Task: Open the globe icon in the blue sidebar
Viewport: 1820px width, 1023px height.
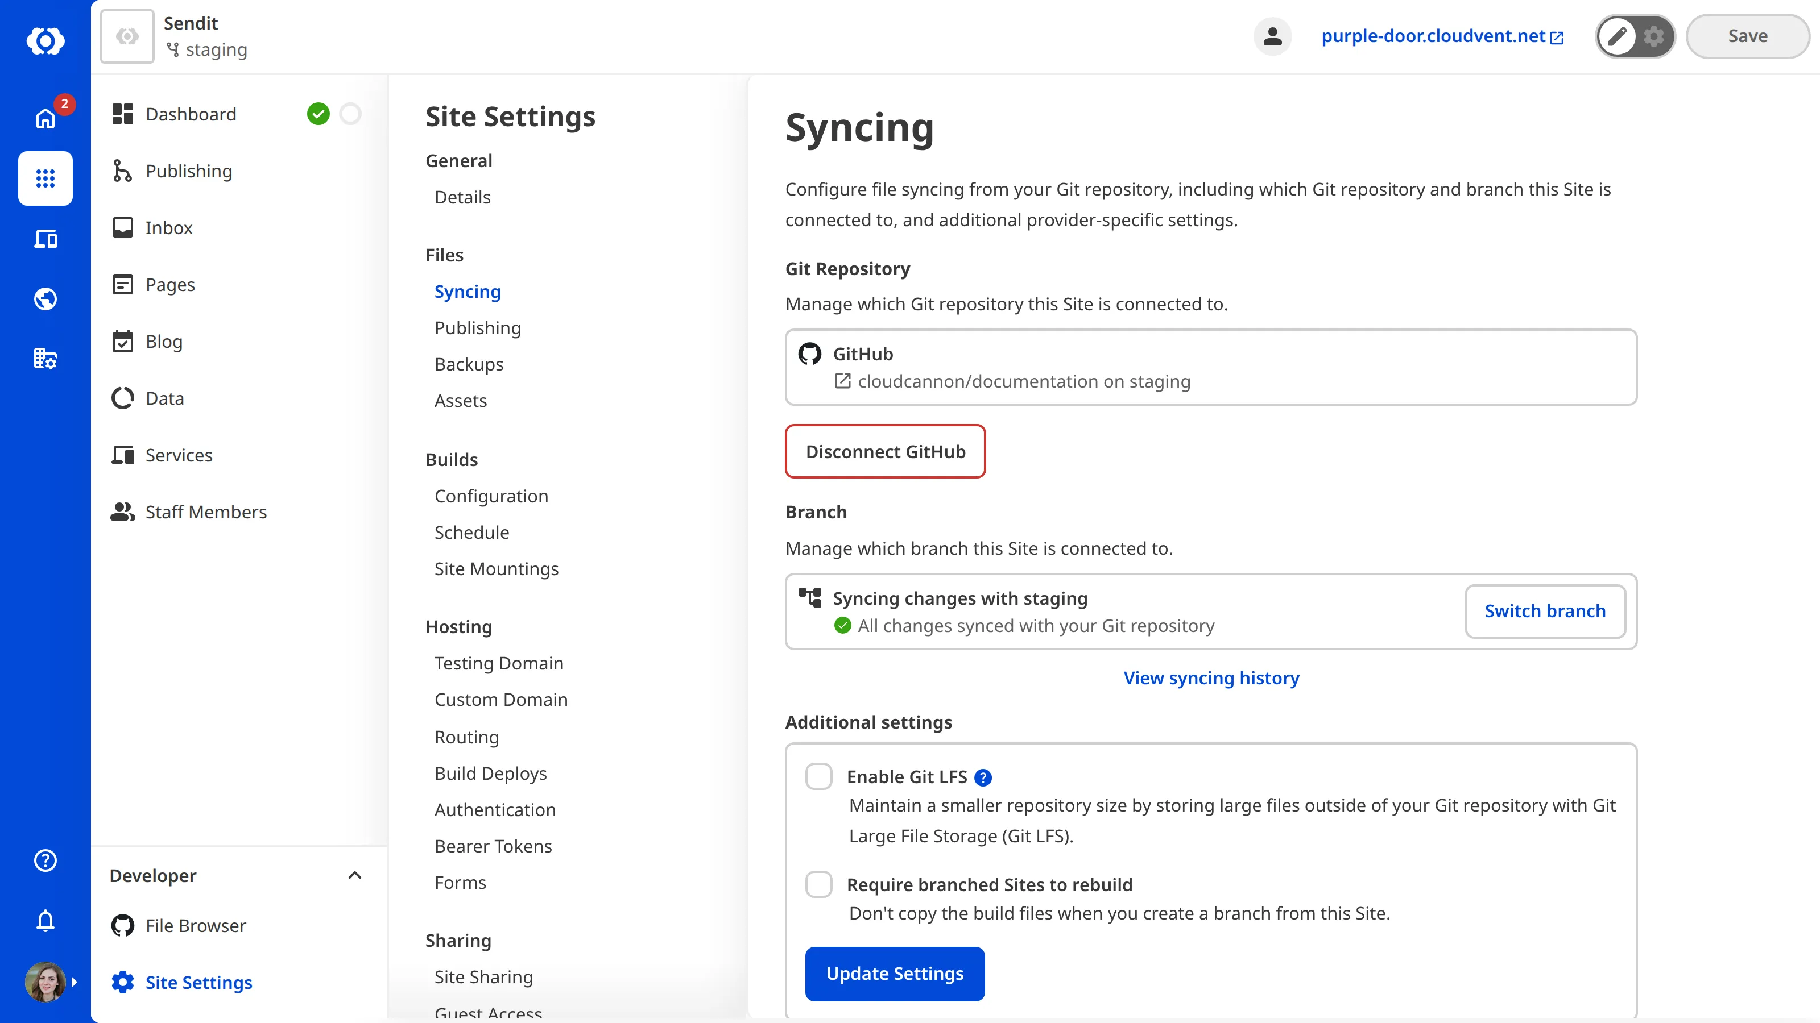Action: point(45,298)
